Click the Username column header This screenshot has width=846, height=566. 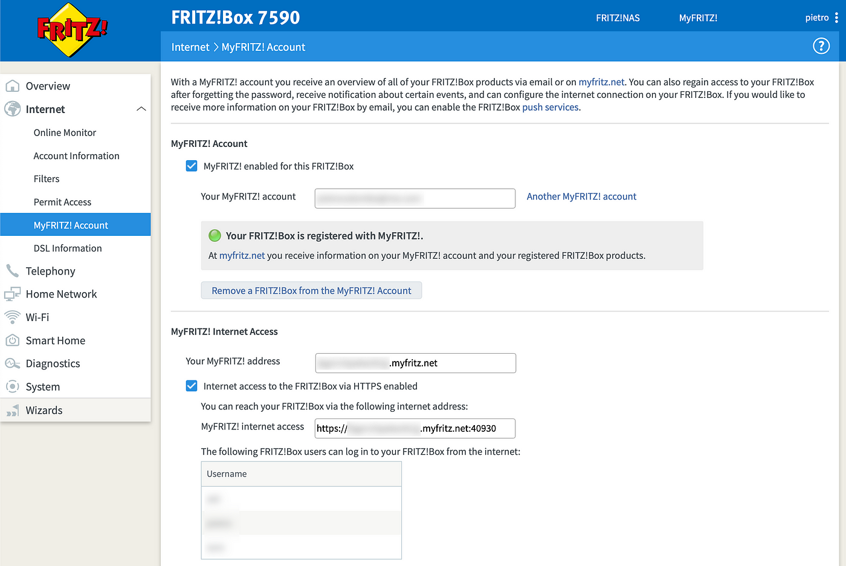301,474
